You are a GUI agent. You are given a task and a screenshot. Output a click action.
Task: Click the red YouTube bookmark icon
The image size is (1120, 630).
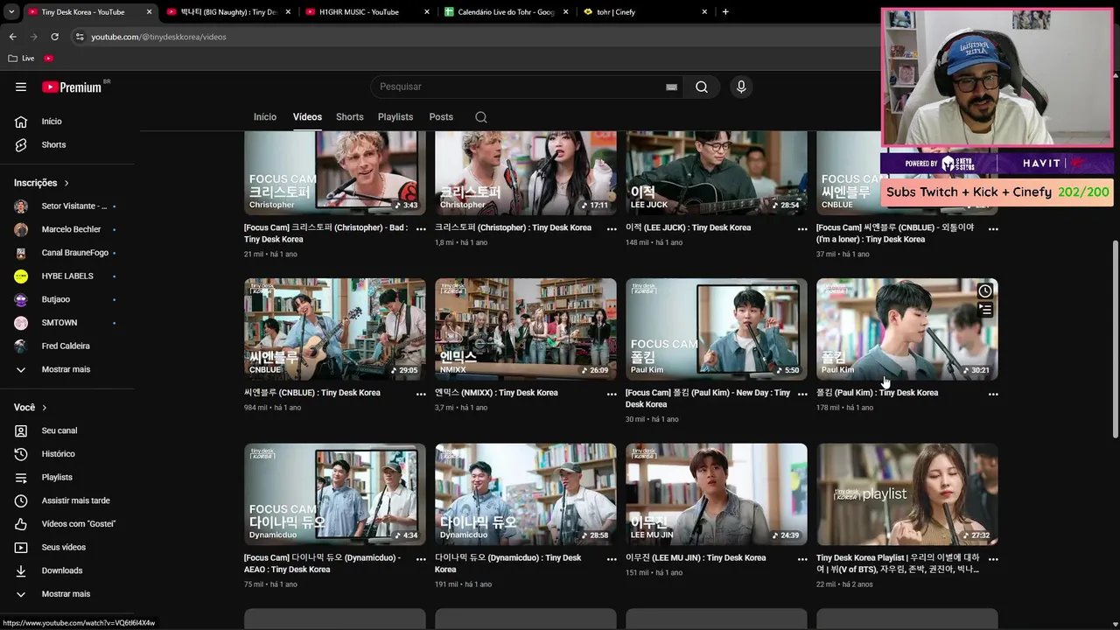[x=49, y=59]
